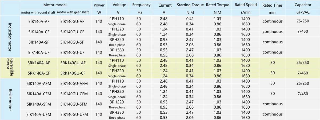This screenshot has width=320, height=120.
Task: Select the Frequency column header
Action: 141,5
